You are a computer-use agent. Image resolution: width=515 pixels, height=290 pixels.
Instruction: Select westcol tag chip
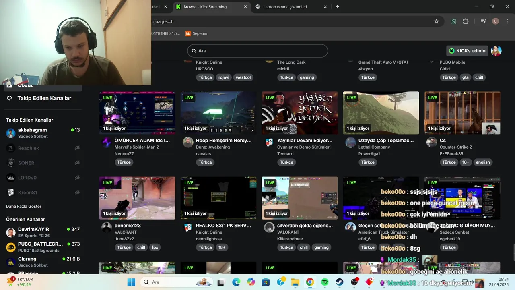pos(243,77)
